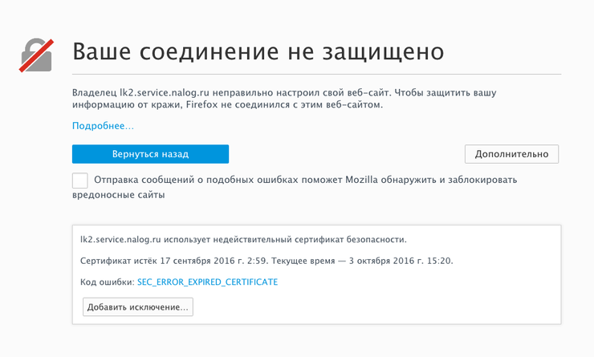Click the heading Ваше соединение не защищено
594x357 pixels.
click(x=258, y=51)
